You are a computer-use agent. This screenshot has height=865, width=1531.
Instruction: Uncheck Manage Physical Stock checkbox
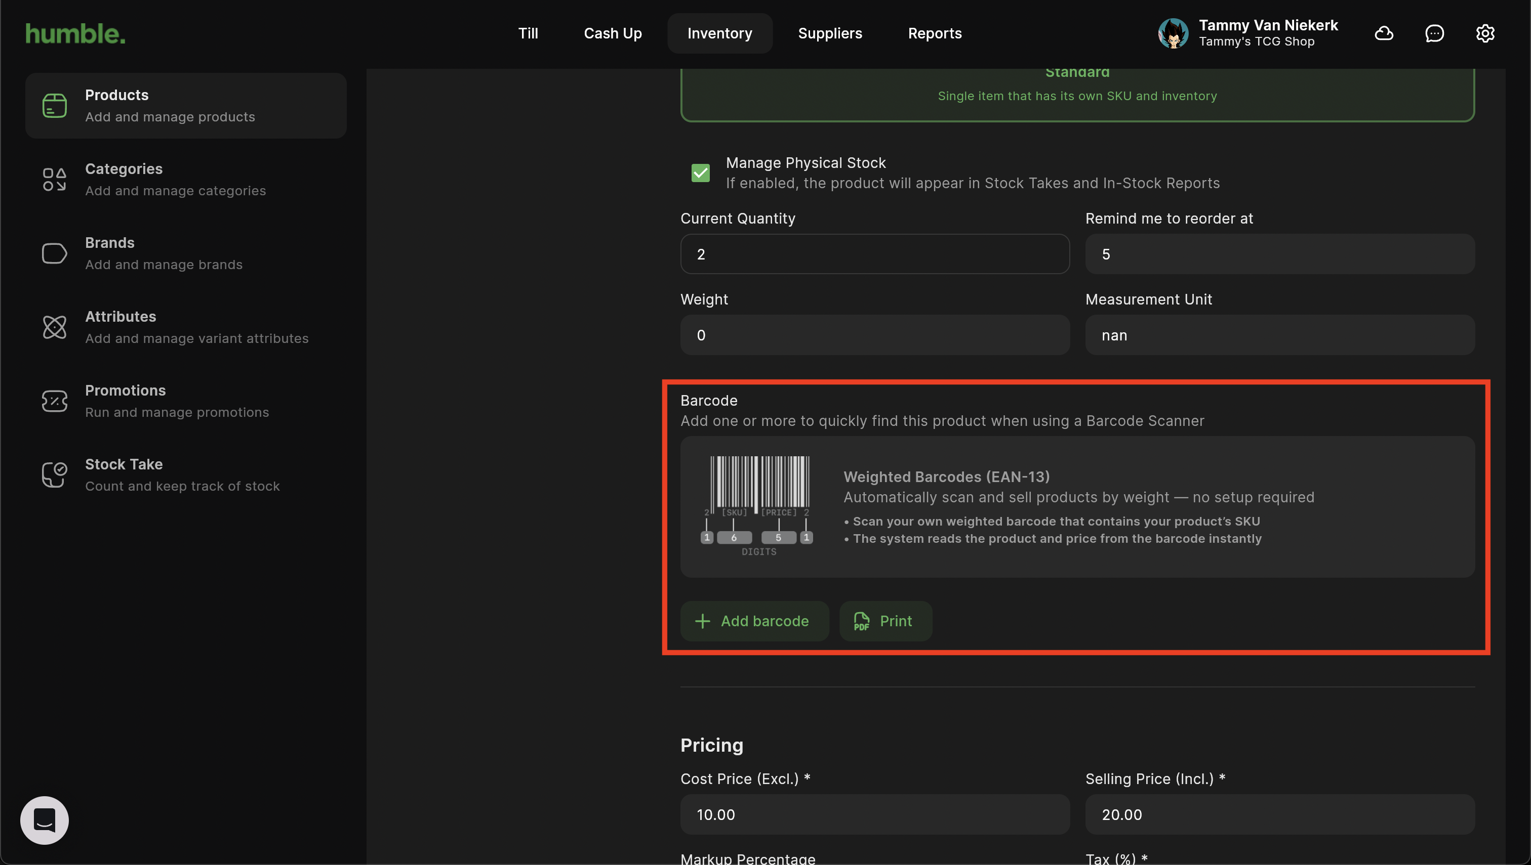point(700,173)
